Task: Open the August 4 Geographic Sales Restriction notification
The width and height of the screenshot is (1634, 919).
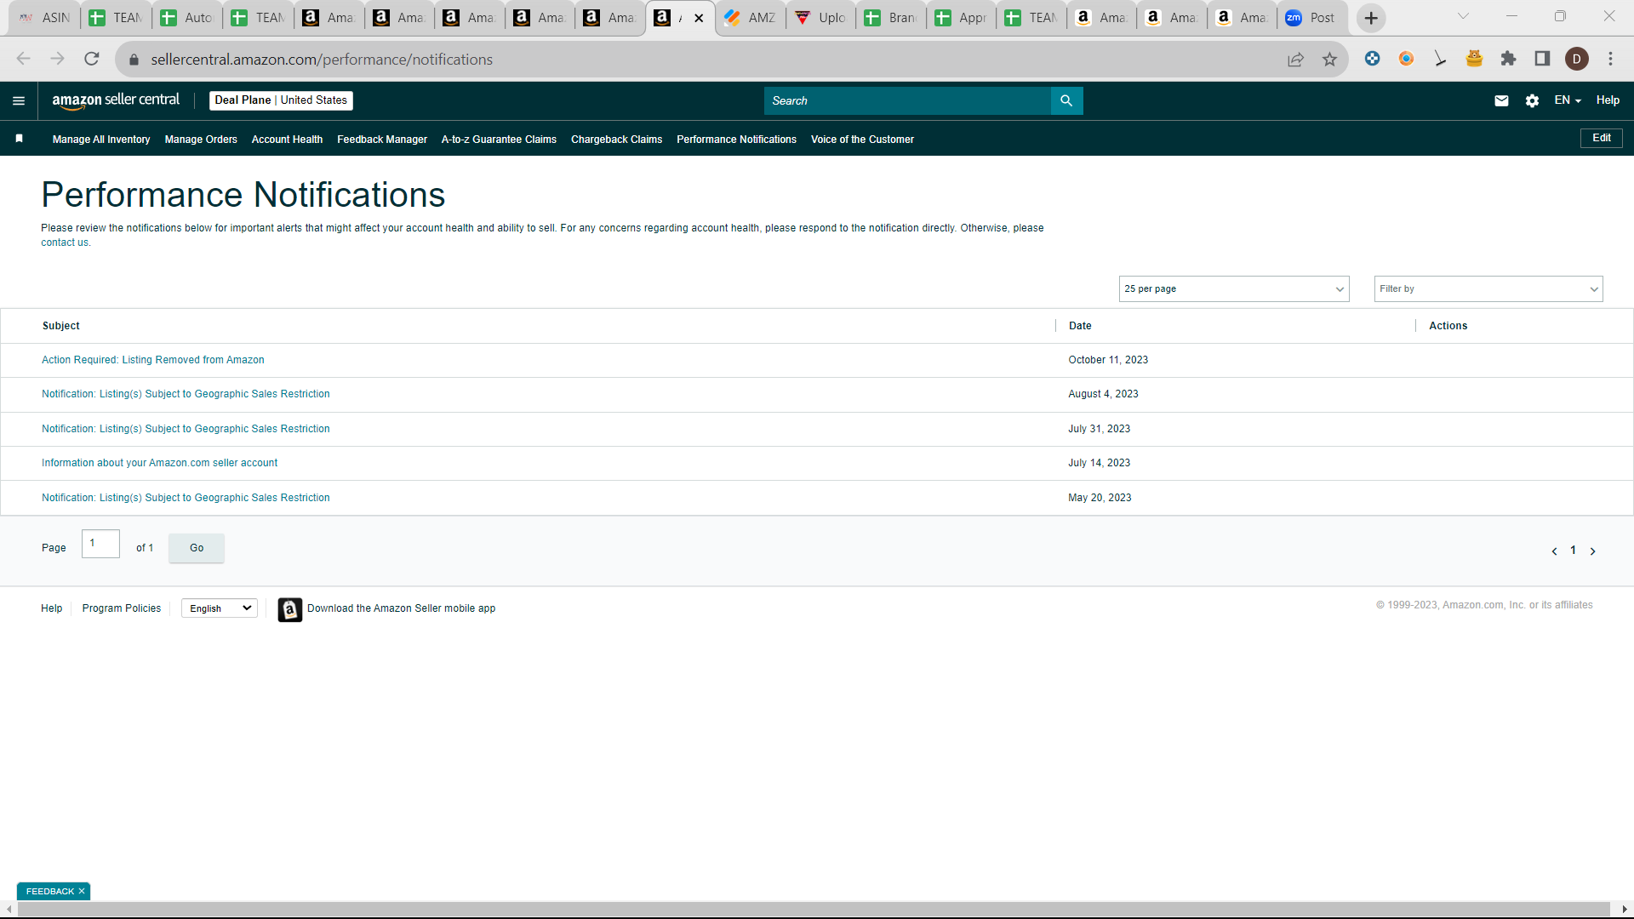Action: [x=186, y=394]
